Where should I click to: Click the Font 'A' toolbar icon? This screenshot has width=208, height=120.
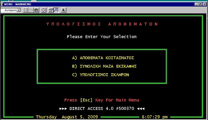click(x=63, y=10)
